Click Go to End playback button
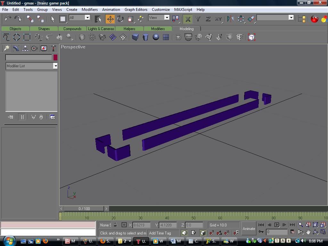Image resolution: width=328 pixels, height=246 pixels. click(x=292, y=225)
